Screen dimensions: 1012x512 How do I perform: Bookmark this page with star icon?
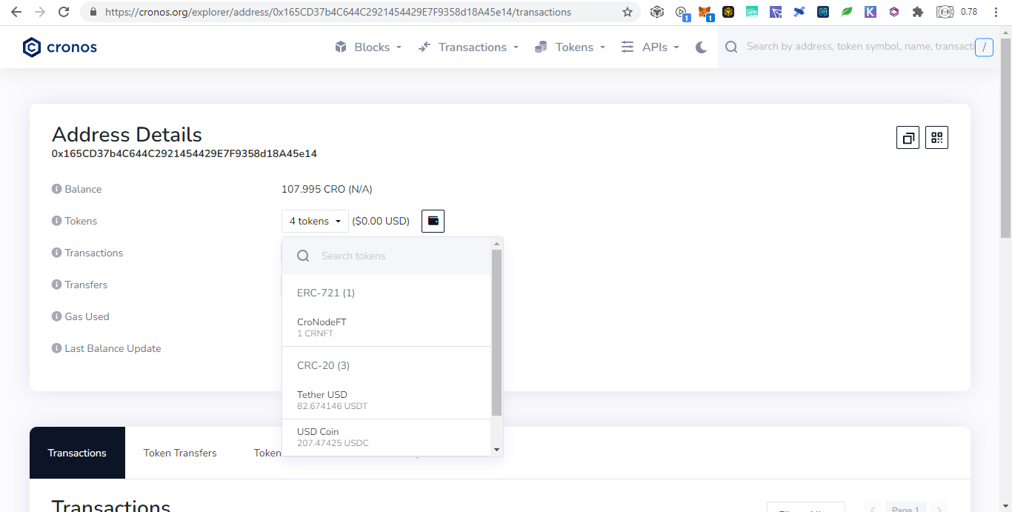click(627, 12)
